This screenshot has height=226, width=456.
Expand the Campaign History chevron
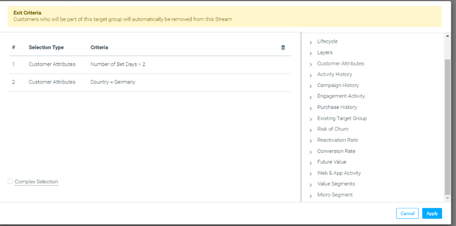[311, 86]
